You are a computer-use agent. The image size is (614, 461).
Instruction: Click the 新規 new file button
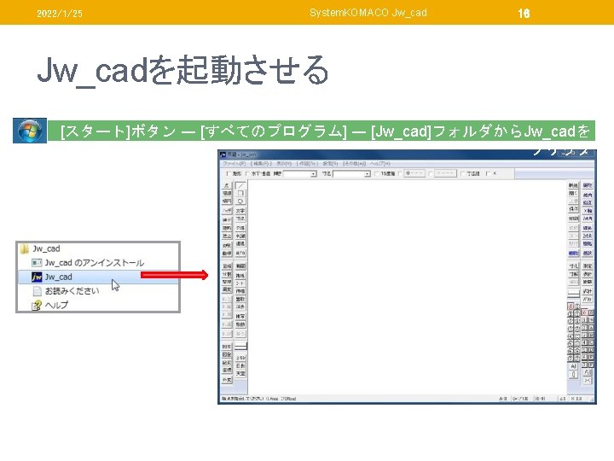tap(573, 185)
